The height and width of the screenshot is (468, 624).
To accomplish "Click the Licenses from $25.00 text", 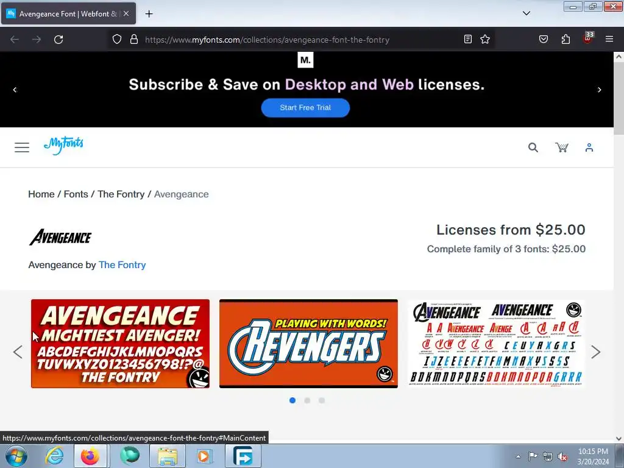I will point(511,230).
